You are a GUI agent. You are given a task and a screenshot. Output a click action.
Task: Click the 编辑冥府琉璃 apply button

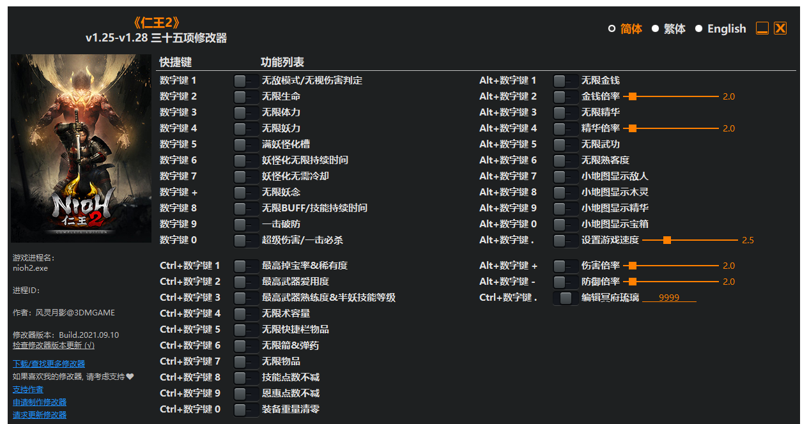click(566, 298)
